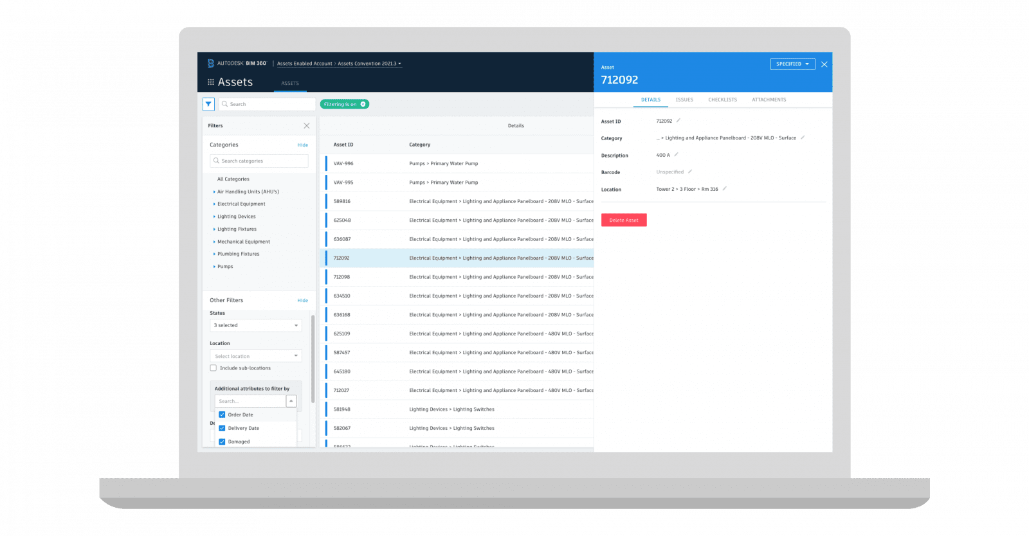This screenshot has height=536, width=1029.
Task: Open the Status 3 selected dropdown
Action: [256, 325]
